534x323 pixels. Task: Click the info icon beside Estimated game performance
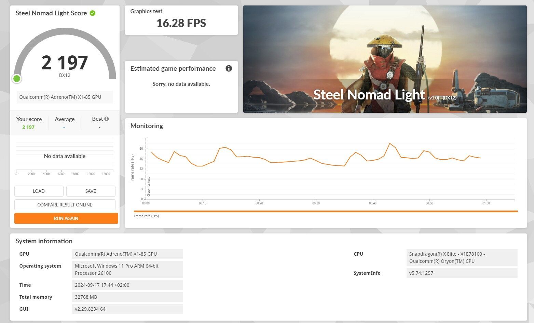229,68
